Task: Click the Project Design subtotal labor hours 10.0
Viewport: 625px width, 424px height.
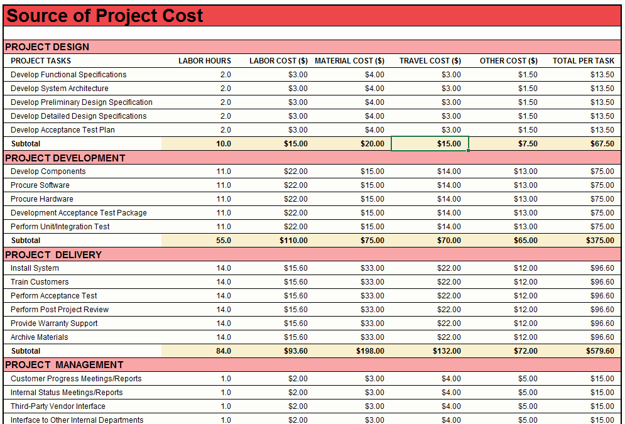Action: coord(223,143)
